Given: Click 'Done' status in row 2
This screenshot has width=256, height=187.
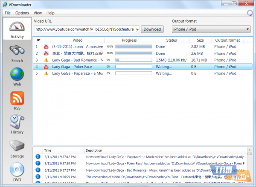Looking at the screenshot, I should pyautogui.click(x=160, y=53).
